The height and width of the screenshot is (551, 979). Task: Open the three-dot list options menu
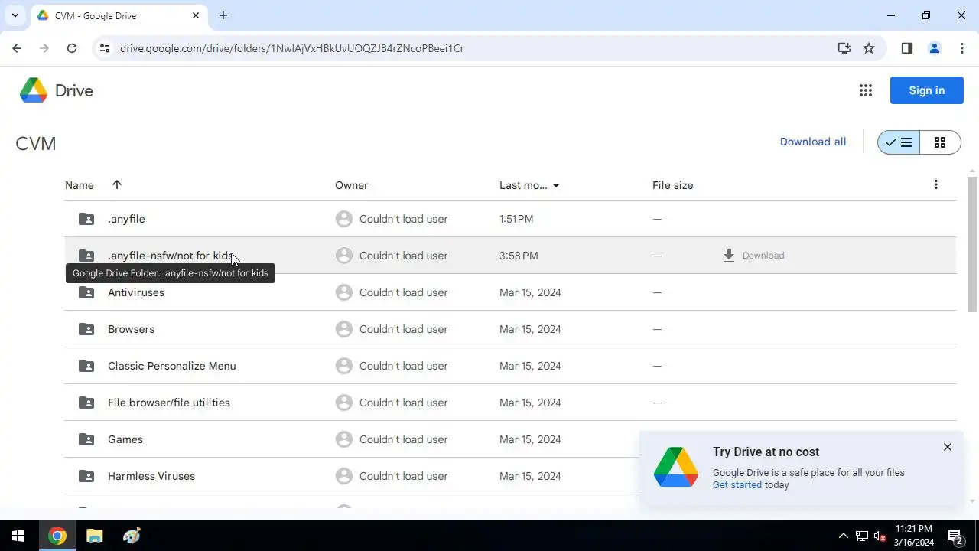point(935,184)
